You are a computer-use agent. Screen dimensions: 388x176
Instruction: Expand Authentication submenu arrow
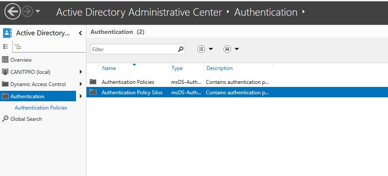tap(81, 96)
